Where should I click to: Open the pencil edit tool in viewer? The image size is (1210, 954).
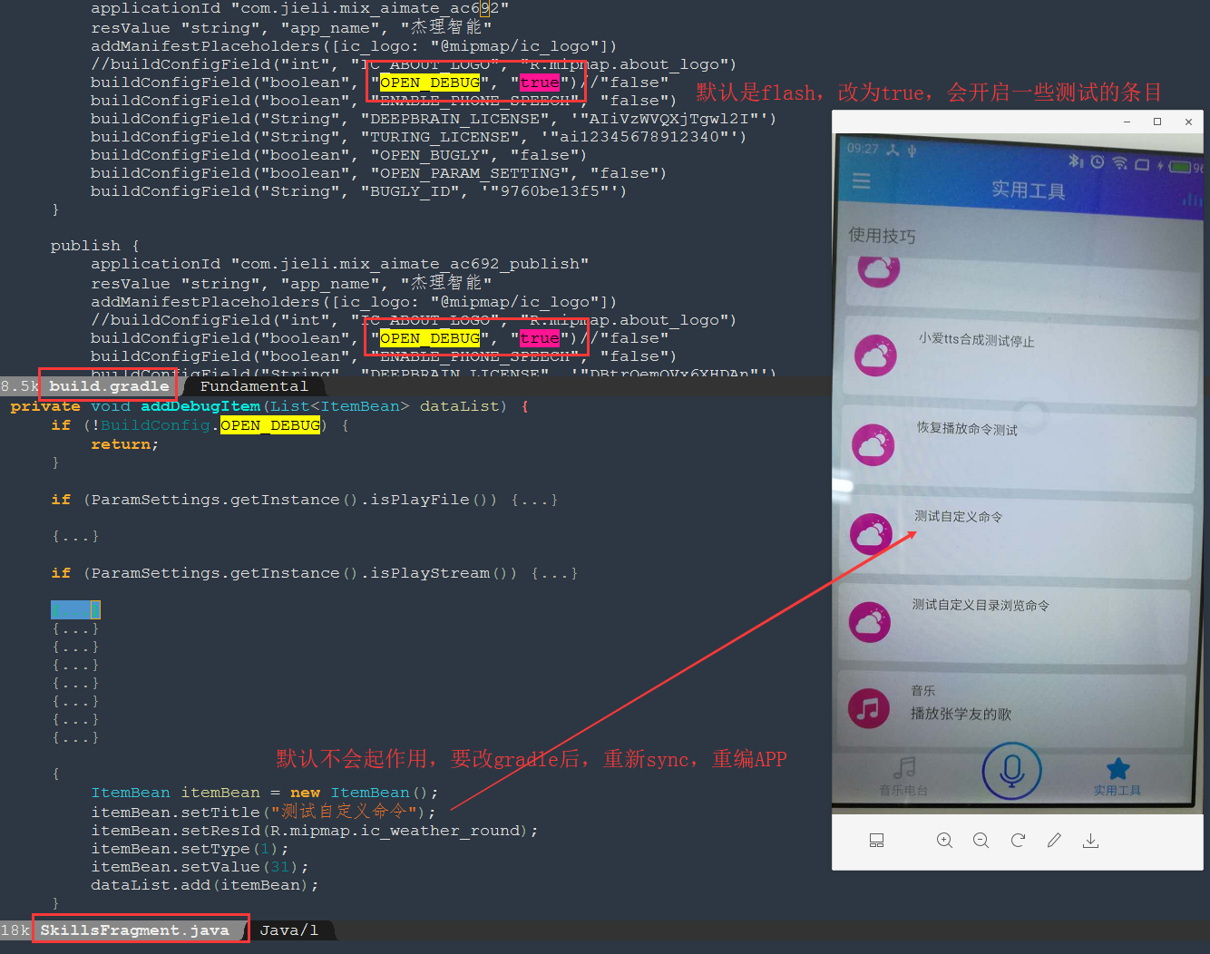coord(1054,841)
